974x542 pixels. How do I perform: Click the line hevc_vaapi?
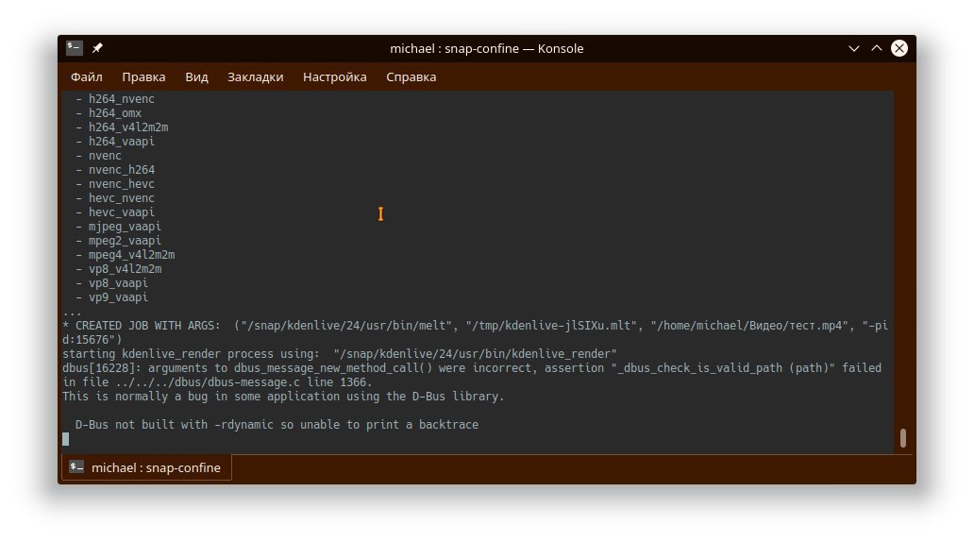pyautogui.click(x=121, y=212)
